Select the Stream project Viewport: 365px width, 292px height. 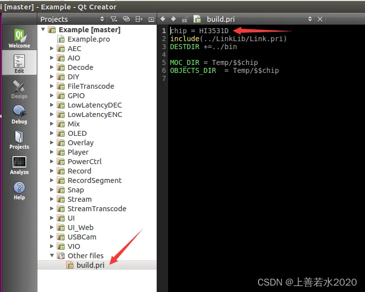click(x=80, y=199)
